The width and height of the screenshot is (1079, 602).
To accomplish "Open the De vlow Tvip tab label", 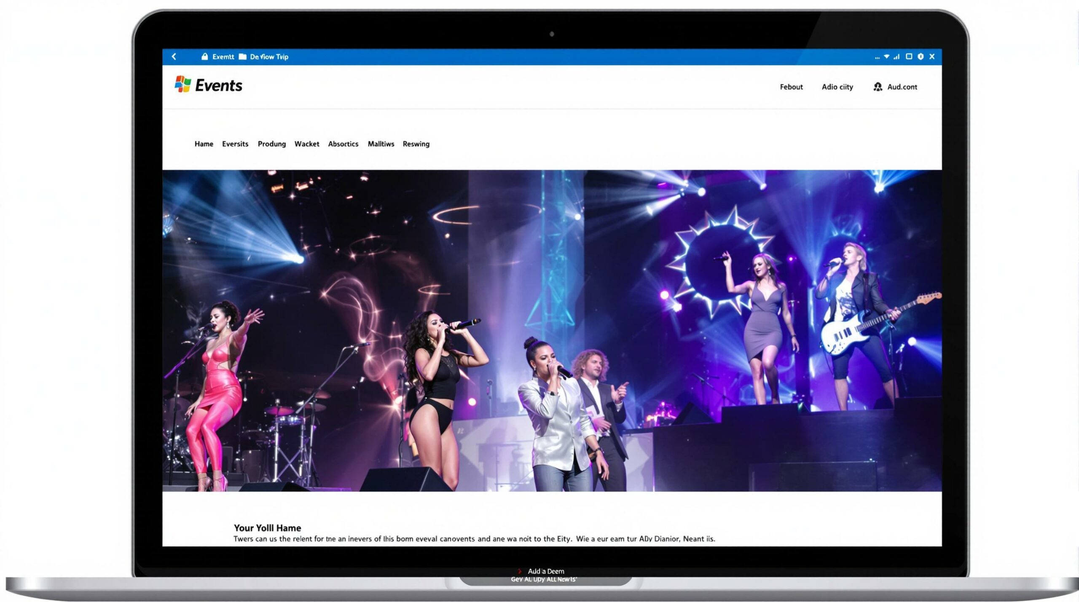I will coord(269,57).
